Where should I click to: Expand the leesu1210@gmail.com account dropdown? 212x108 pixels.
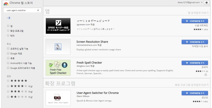pos(190,2)
